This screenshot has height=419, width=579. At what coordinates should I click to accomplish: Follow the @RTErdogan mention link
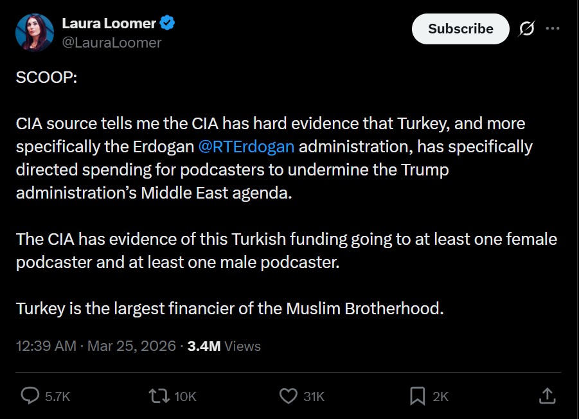point(246,147)
